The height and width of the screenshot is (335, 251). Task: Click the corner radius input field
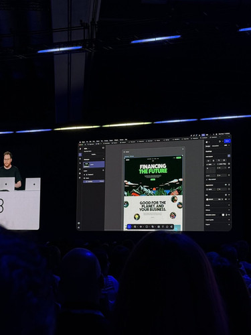coord(221,189)
